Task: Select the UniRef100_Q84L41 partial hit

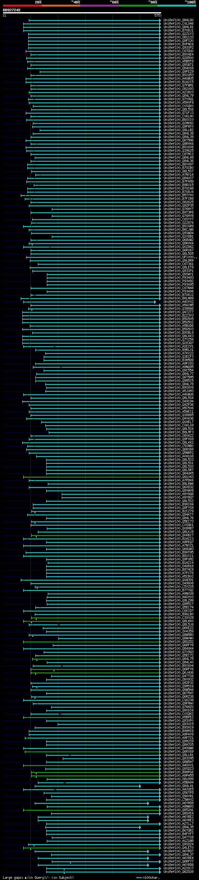Action: pos(178,786)
